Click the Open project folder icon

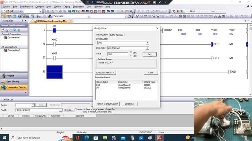click(x=8, y=11)
